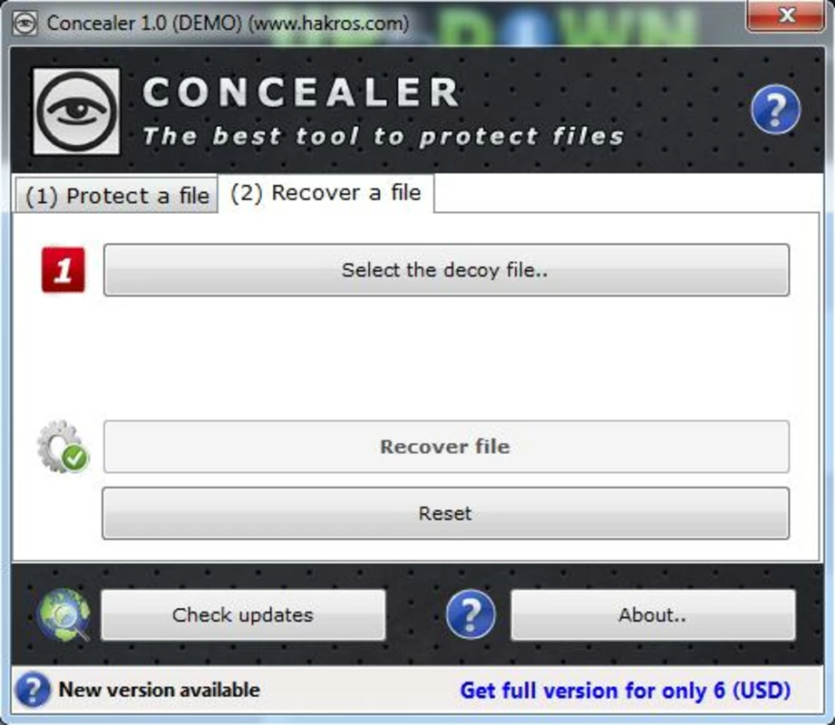Reset the recovery form

coord(446,513)
